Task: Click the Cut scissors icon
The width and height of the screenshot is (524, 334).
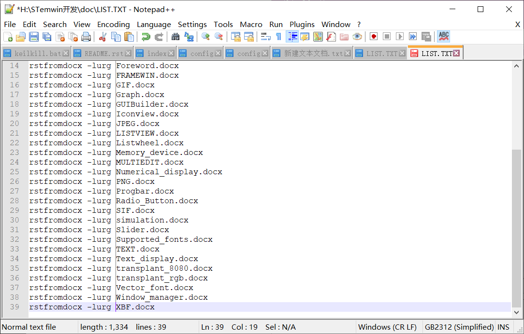Action: (x=102, y=37)
